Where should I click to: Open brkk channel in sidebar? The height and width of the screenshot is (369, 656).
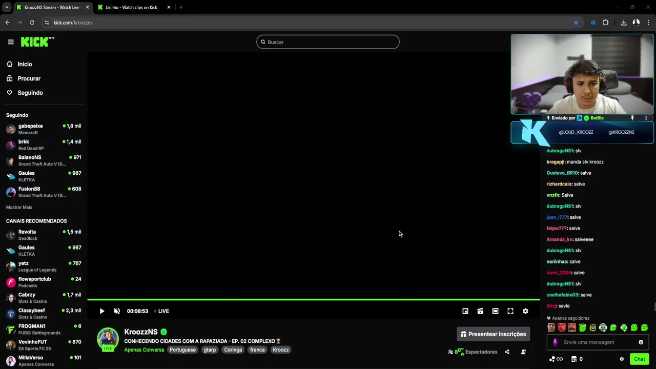point(44,145)
